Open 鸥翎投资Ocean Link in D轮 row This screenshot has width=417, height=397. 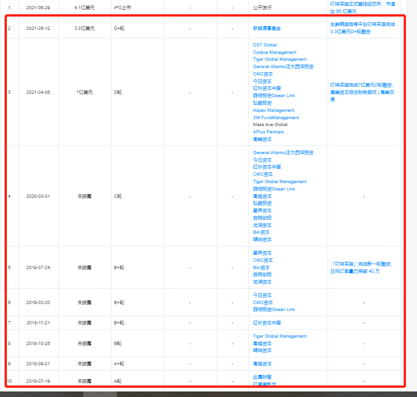click(274, 96)
